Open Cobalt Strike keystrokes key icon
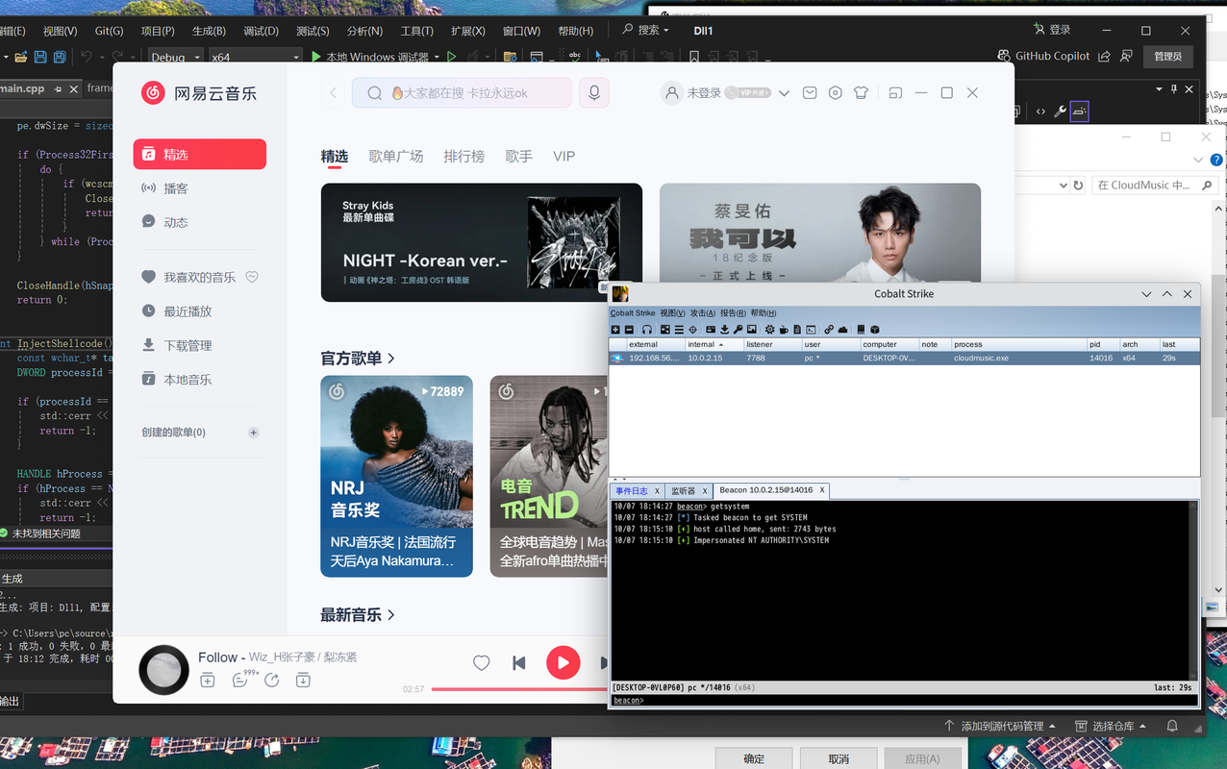The width and height of the screenshot is (1227, 769). 738,330
